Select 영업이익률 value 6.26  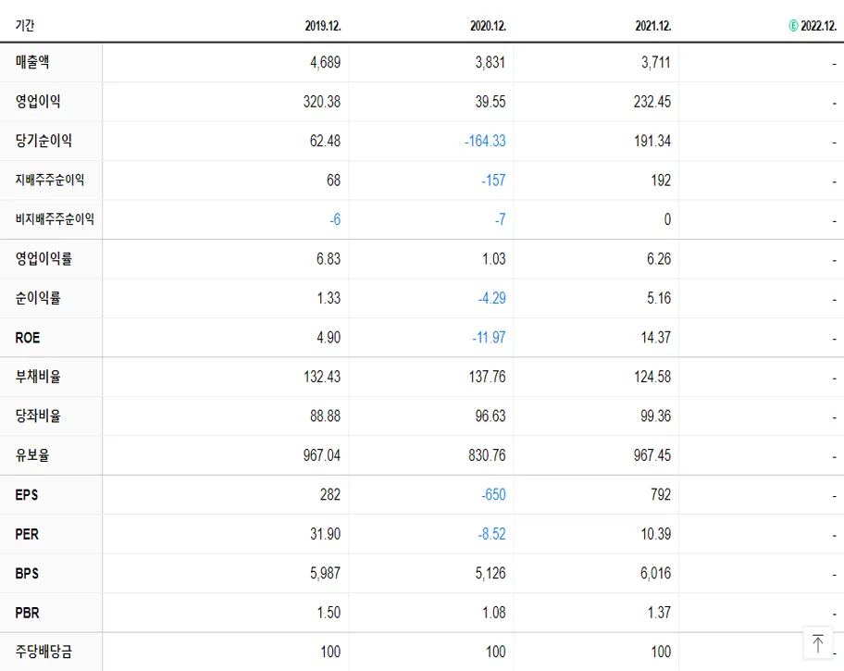tap(659, 259)
